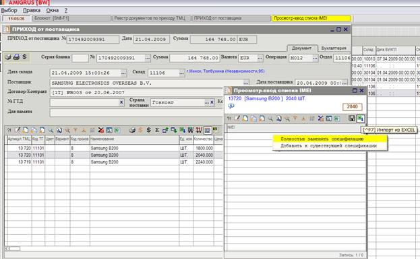
Task: Click the delete red X icon in the goods toolbar
Action: [x=100, y=130]
